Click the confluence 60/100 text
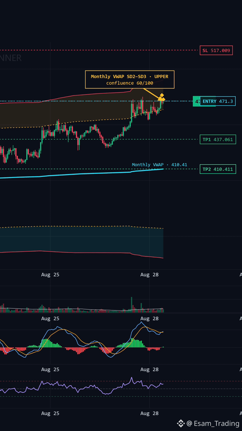Viewport: 242px width, 431px height. (129, 83)
